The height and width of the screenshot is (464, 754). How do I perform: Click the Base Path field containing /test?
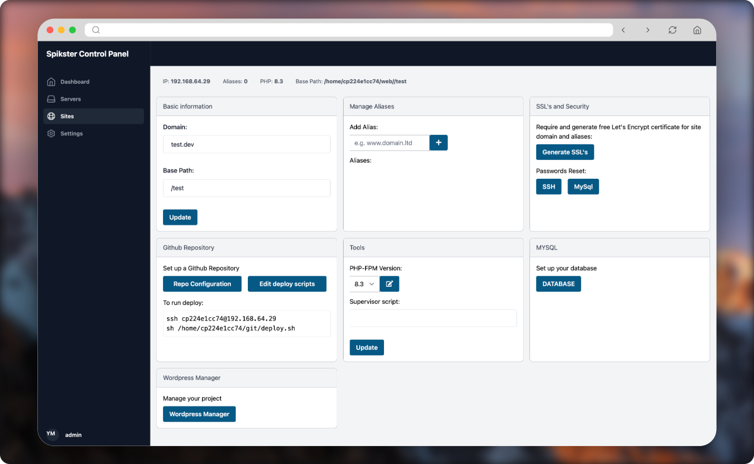click(246, 188)
